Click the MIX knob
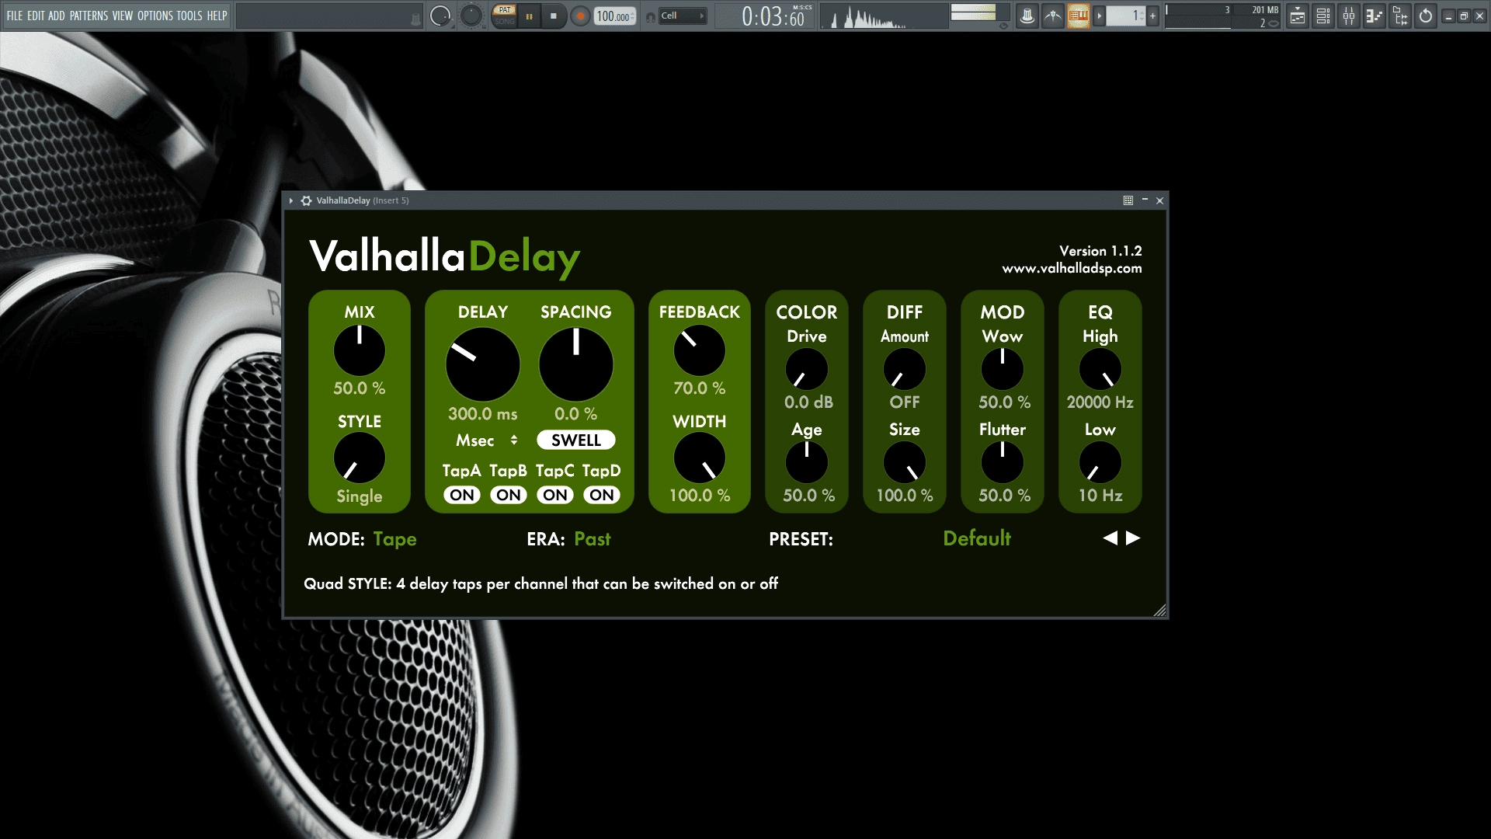The image size is (1491, 839). click(360, 350)
